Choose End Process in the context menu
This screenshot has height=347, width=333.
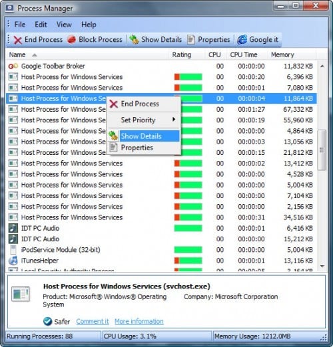(x=145, y=104)
